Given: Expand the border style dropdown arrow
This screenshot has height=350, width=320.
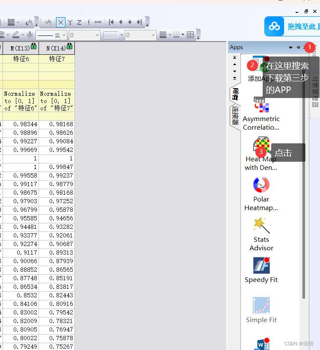Looking at the screenshot, I should coord(183,35).
